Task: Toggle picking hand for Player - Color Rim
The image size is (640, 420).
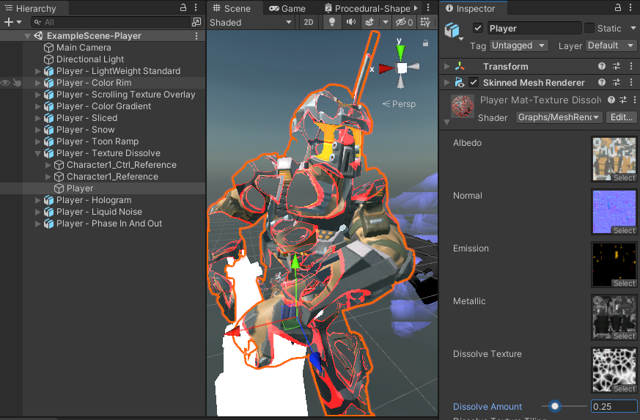Action: click(17, 83)
